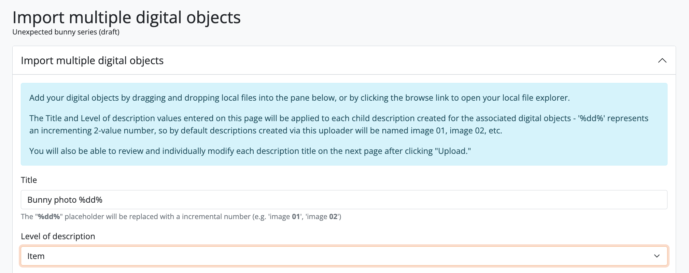Click the quoted "Upload." word in info box
689x273 pixels.
point(453,151)
